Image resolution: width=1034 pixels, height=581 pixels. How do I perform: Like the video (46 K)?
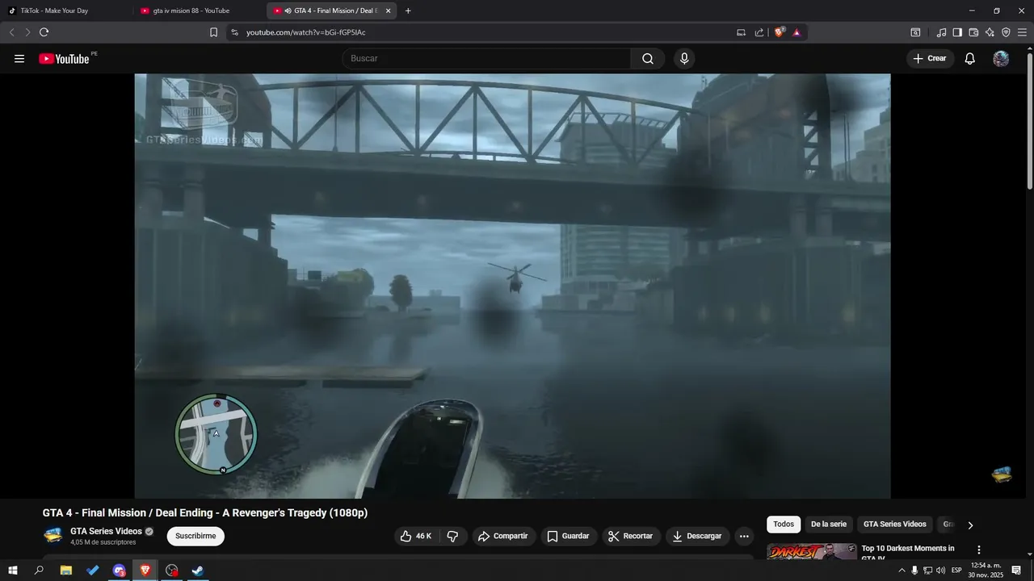[x=417, y=536]
